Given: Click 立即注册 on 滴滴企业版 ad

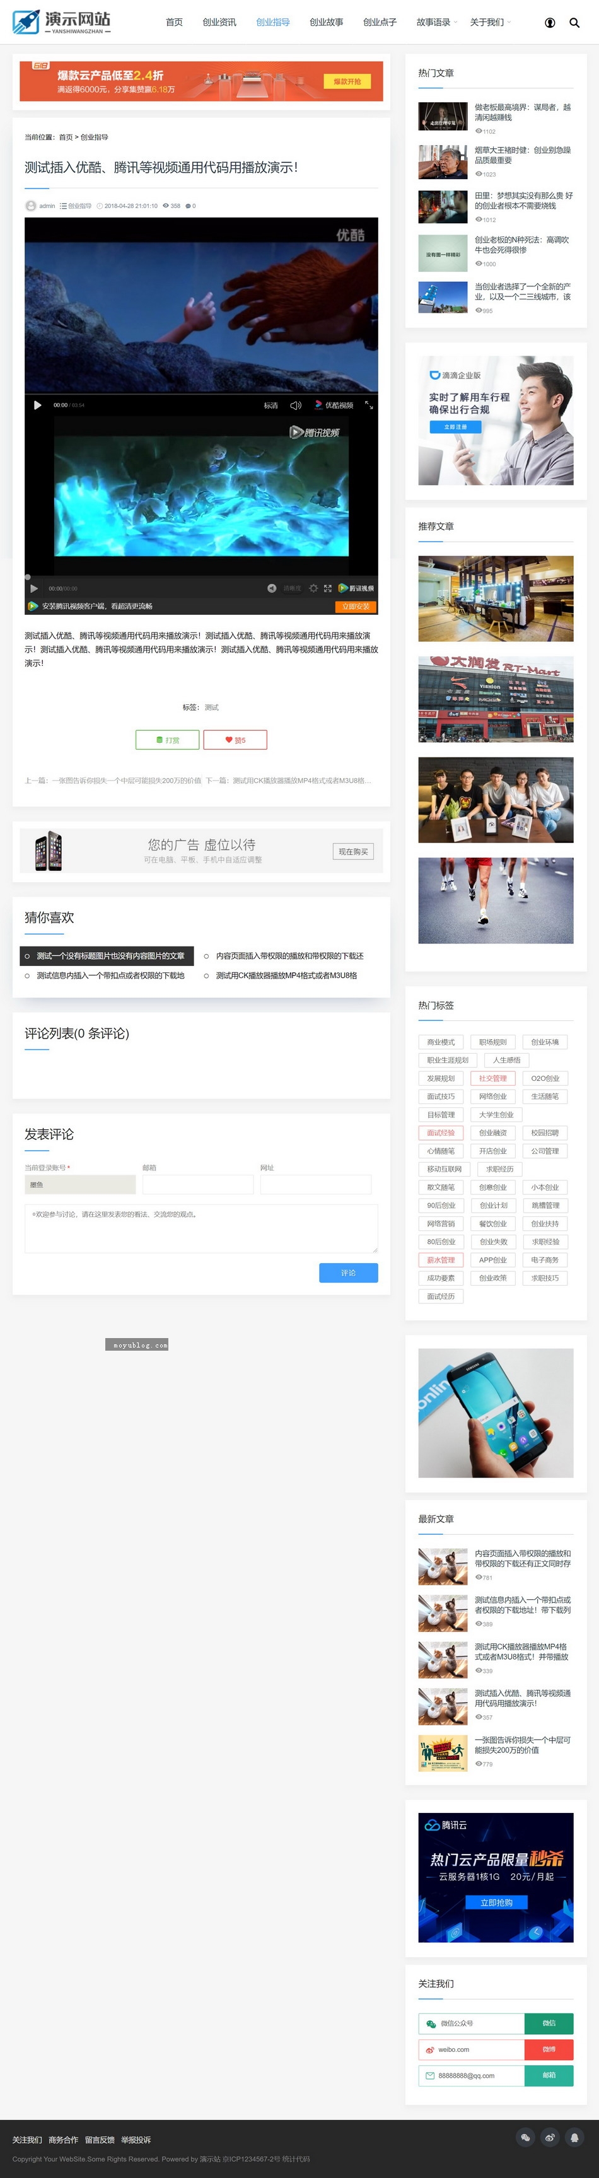Looking at the screenshot, I should tap(455, 427).
